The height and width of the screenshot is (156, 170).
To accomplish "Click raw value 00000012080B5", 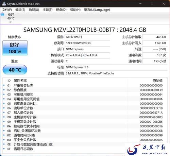I will click(151, 122).
